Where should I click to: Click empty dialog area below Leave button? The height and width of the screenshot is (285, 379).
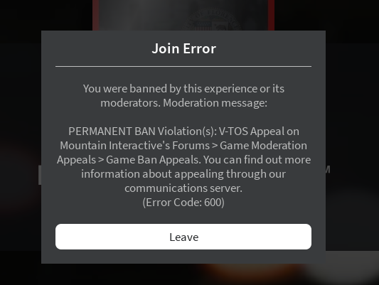(183, 257)
